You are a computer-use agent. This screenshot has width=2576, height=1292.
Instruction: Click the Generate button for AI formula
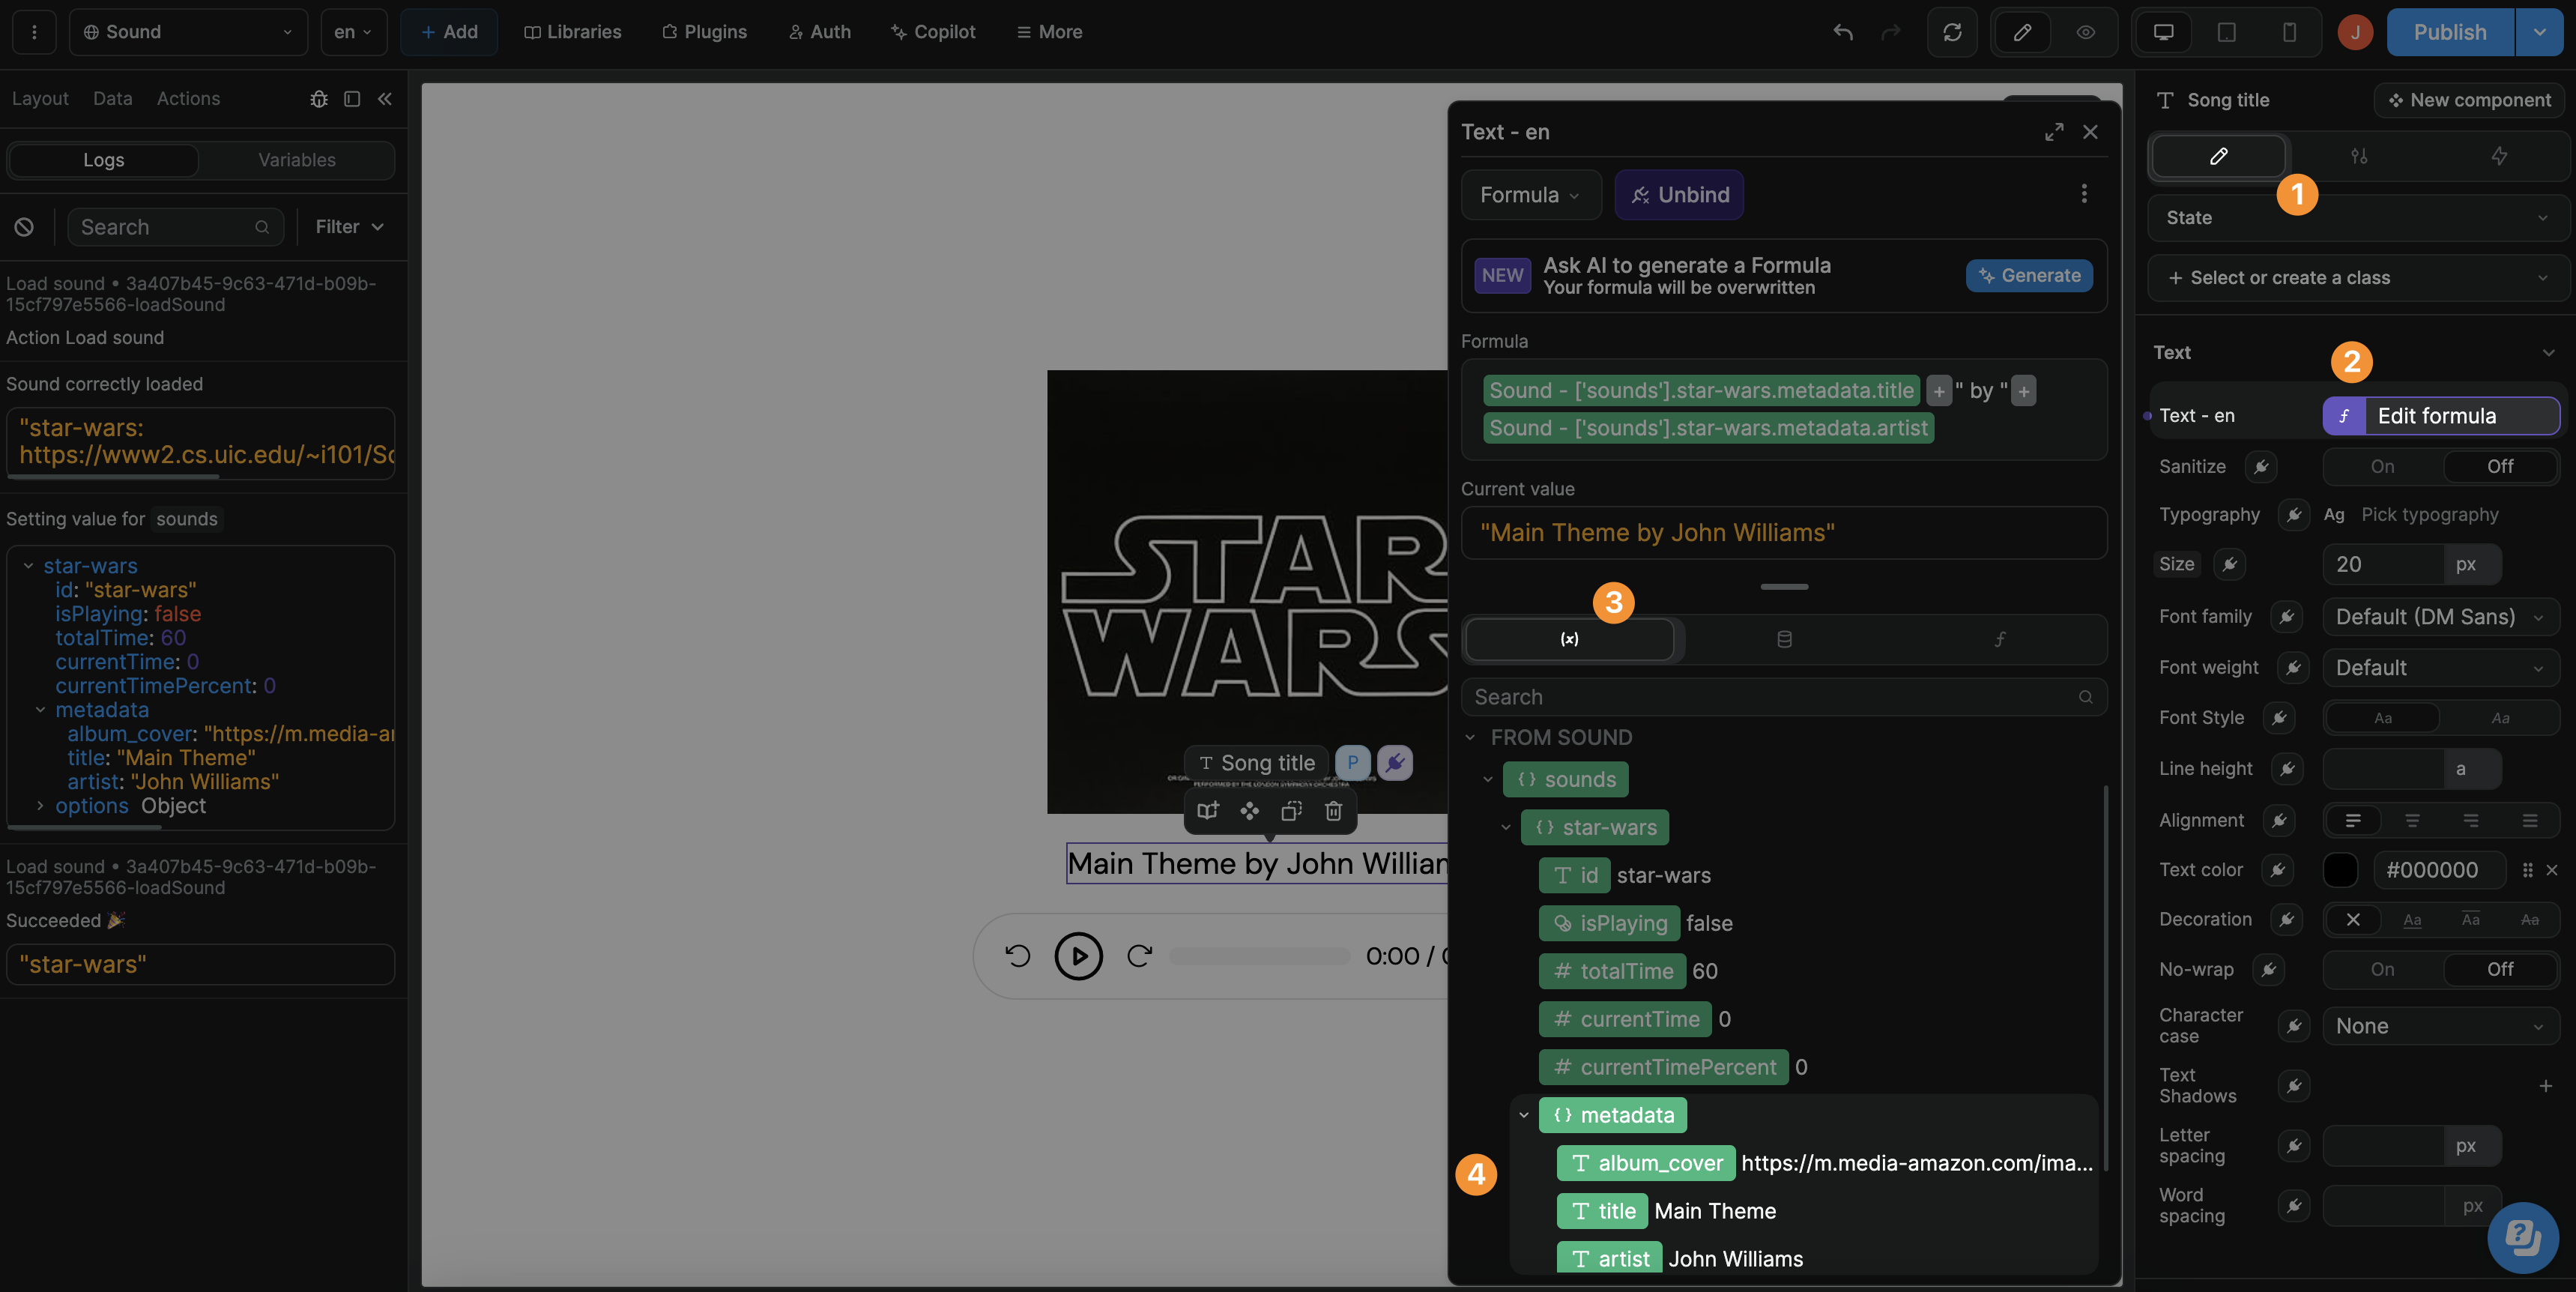pos(2028,276)
